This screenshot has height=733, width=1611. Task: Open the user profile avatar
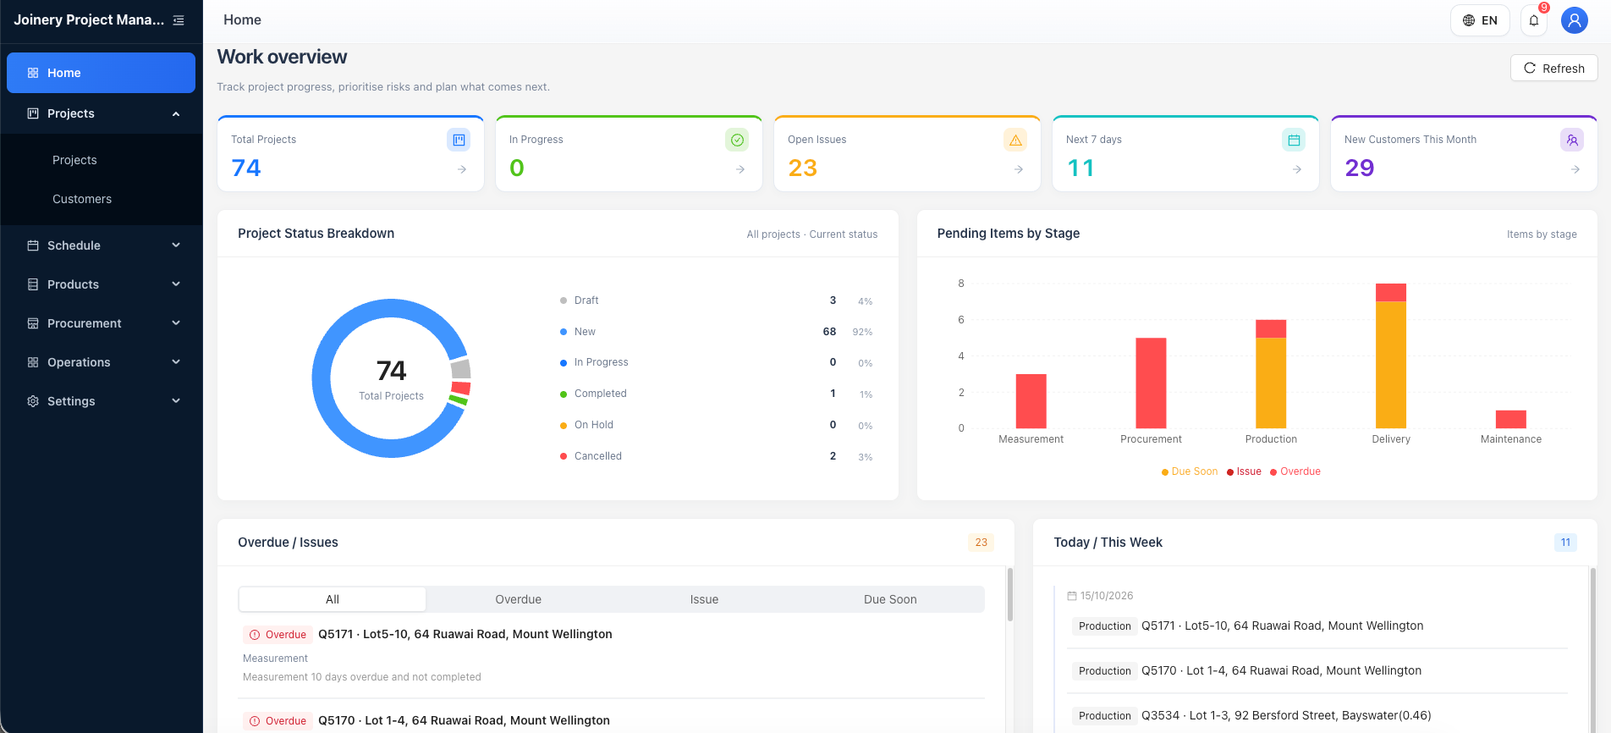click(x=1574, y=20)
